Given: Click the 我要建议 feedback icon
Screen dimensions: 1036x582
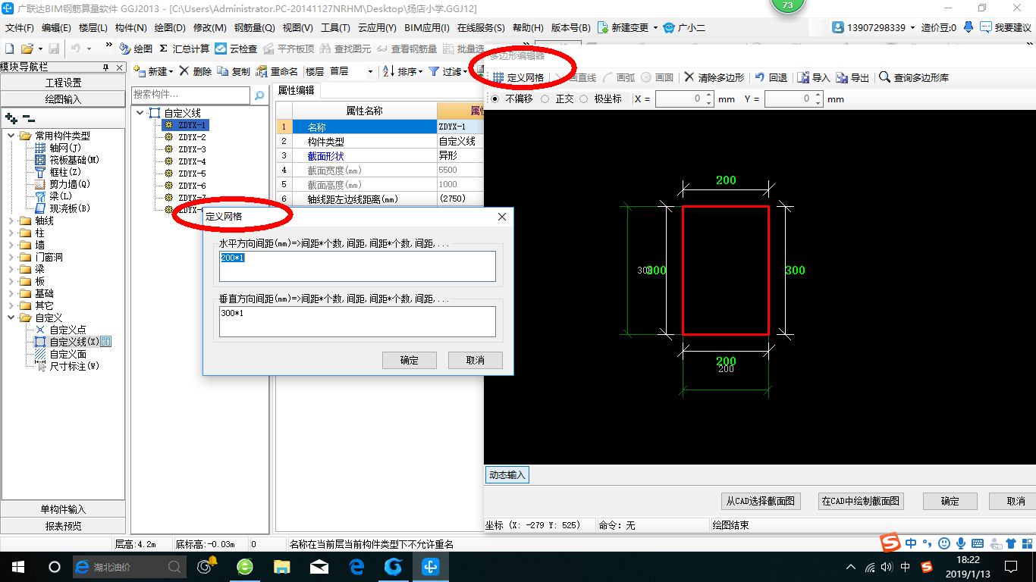Looking at the screenshot, I should [986, 27].
